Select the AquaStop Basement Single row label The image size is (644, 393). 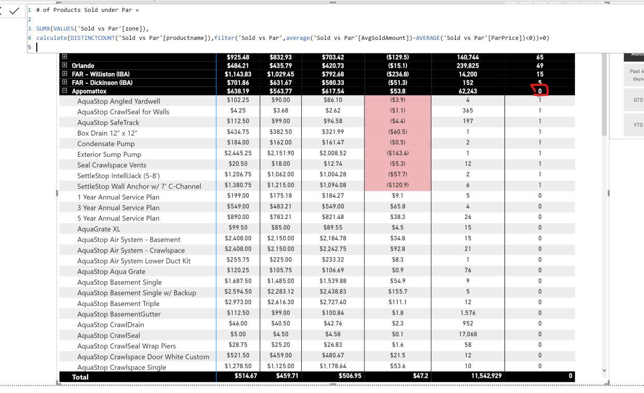point(120,282)
